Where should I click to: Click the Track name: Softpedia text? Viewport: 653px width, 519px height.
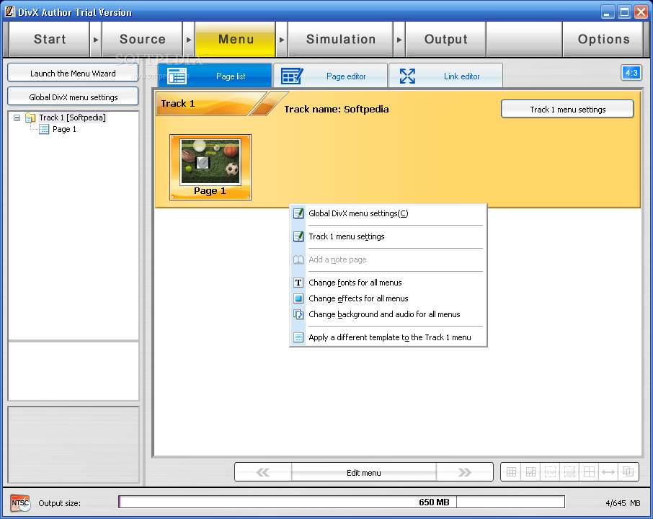click(337, 109)
